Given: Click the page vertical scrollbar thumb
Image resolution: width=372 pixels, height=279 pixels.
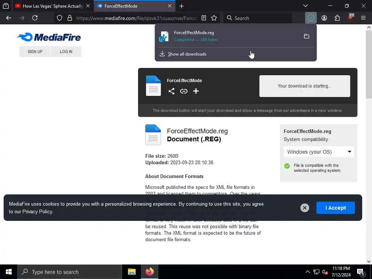Looking at the screenshot, I should pos(369,64).
